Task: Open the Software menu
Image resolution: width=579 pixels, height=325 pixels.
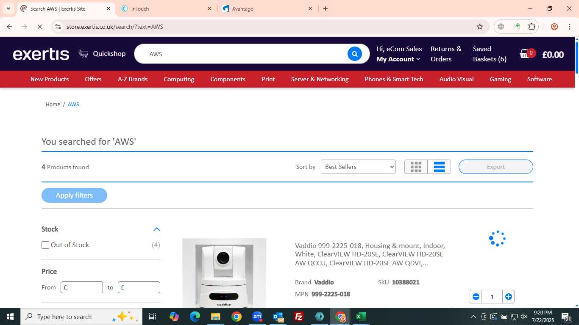Action: [540, 79]
